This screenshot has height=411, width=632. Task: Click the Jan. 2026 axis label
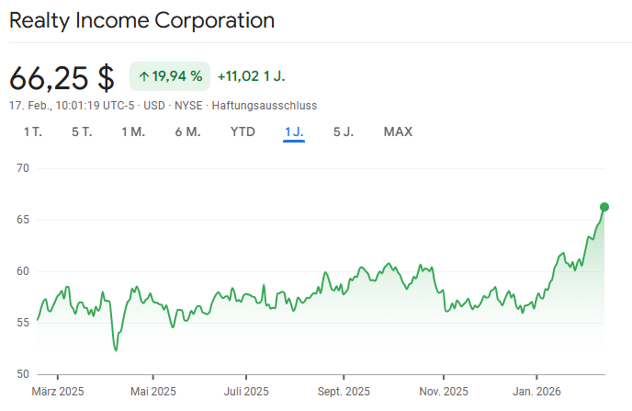[x=538, y=392]
